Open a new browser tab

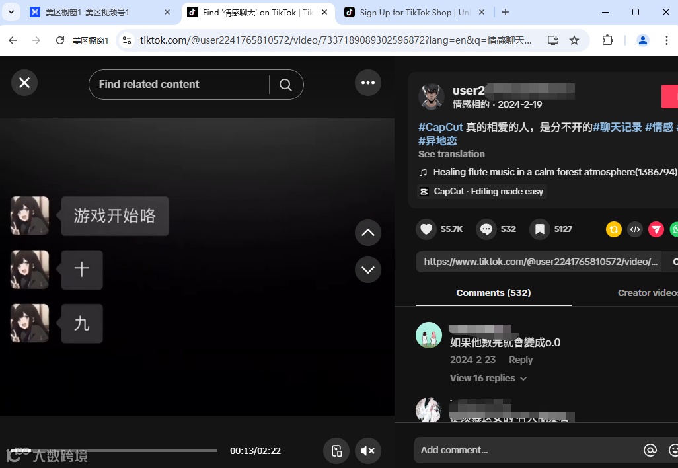pyautogui.click(x=505, y=12)
